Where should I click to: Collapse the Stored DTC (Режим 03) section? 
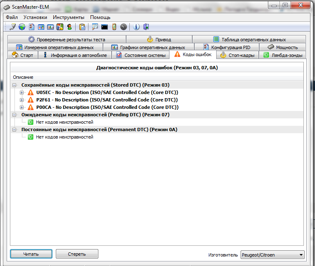pyautogui.click(x=14, y=85)
